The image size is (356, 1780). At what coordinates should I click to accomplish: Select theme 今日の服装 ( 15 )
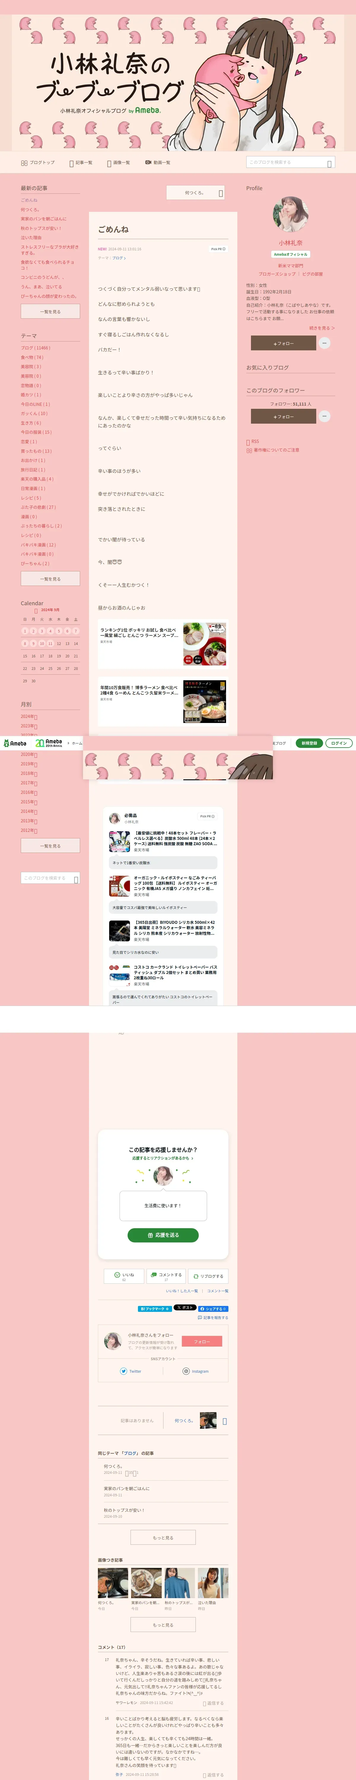point(36,432)
